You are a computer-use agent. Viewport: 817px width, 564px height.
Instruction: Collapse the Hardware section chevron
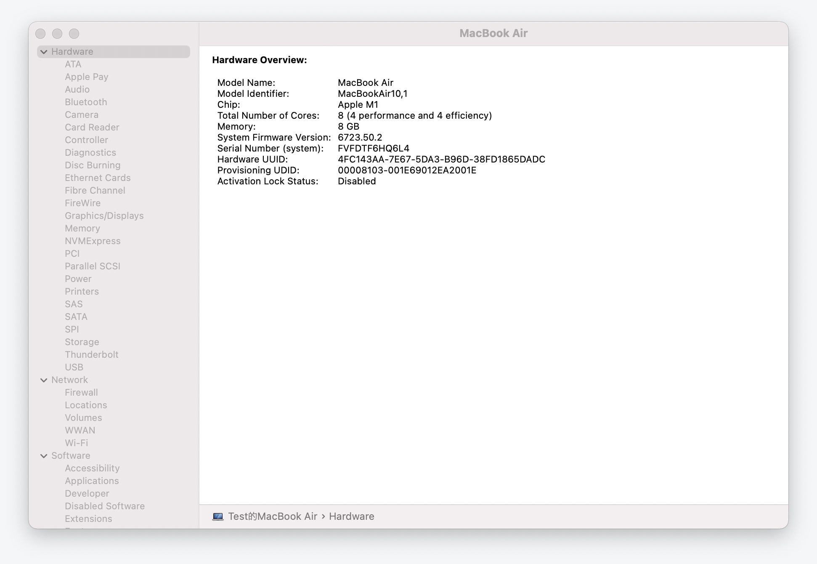coord(44,52)
